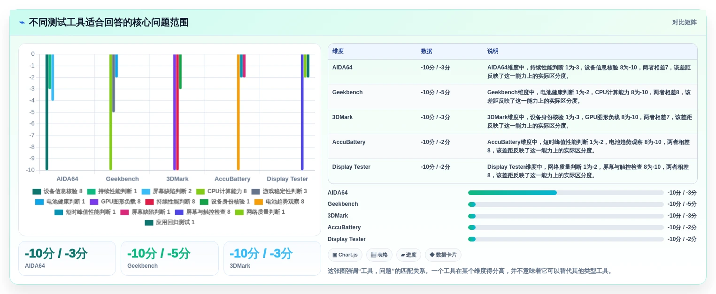Click the AccuBattery progress bar

pyautogui.click(x=566, y=227)
